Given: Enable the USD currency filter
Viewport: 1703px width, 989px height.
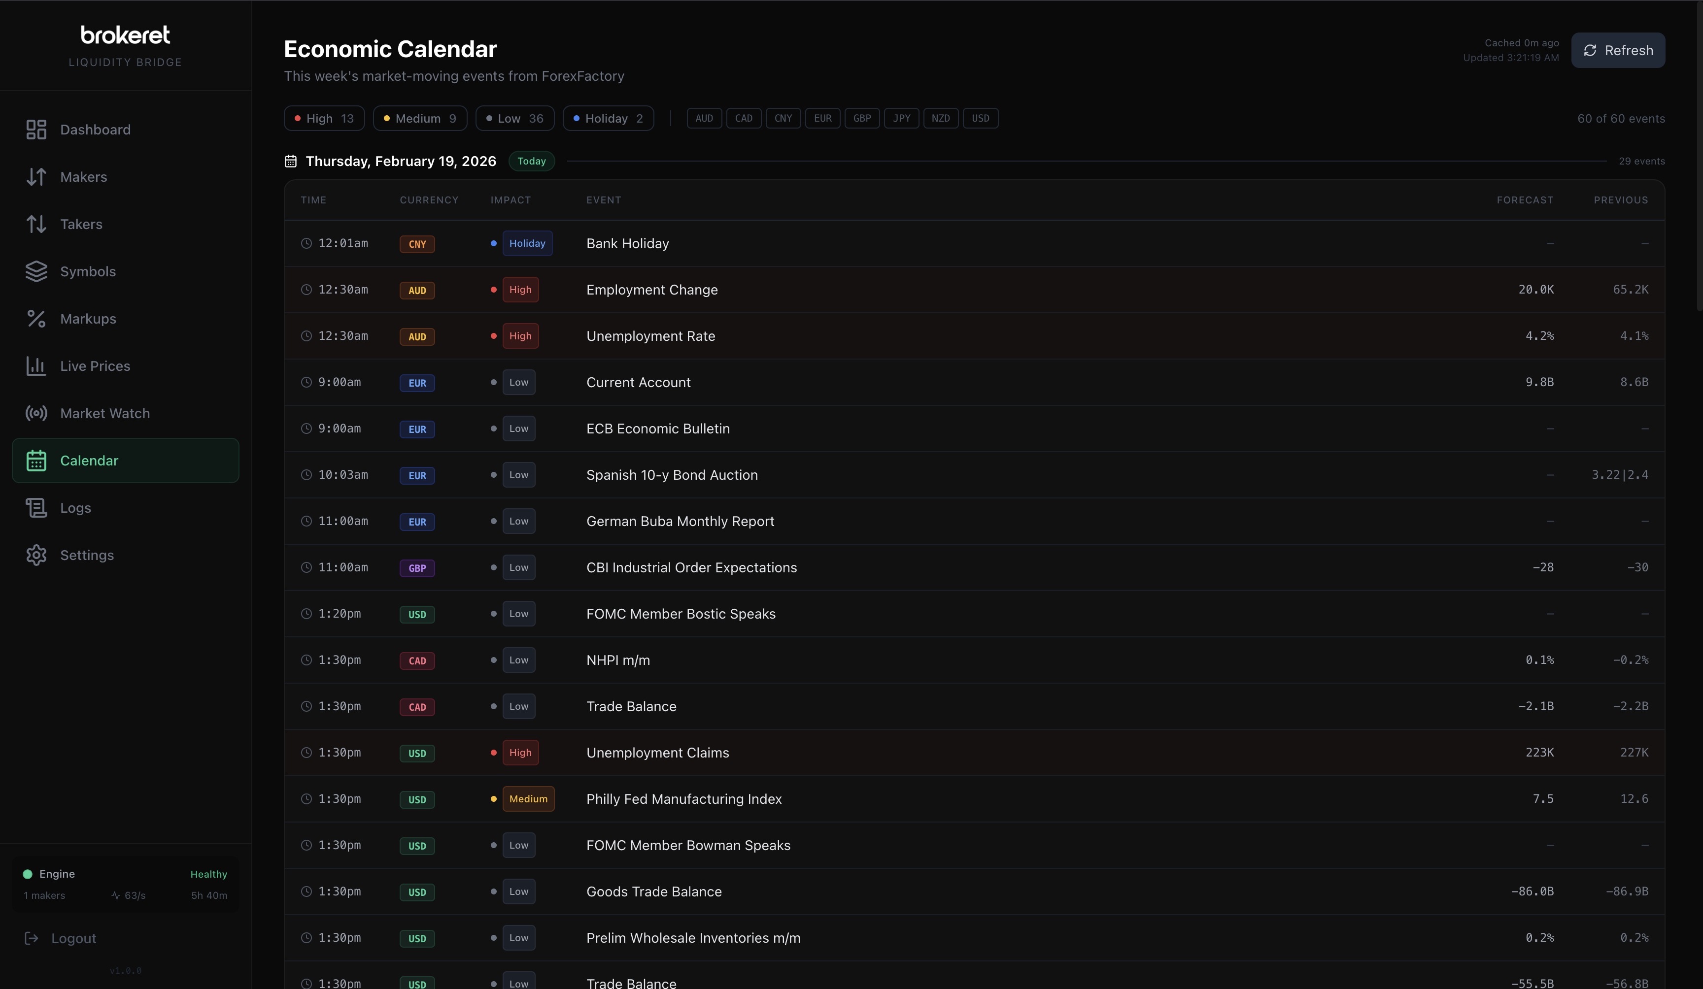Looking at the screenshot, I should (981, 118).
